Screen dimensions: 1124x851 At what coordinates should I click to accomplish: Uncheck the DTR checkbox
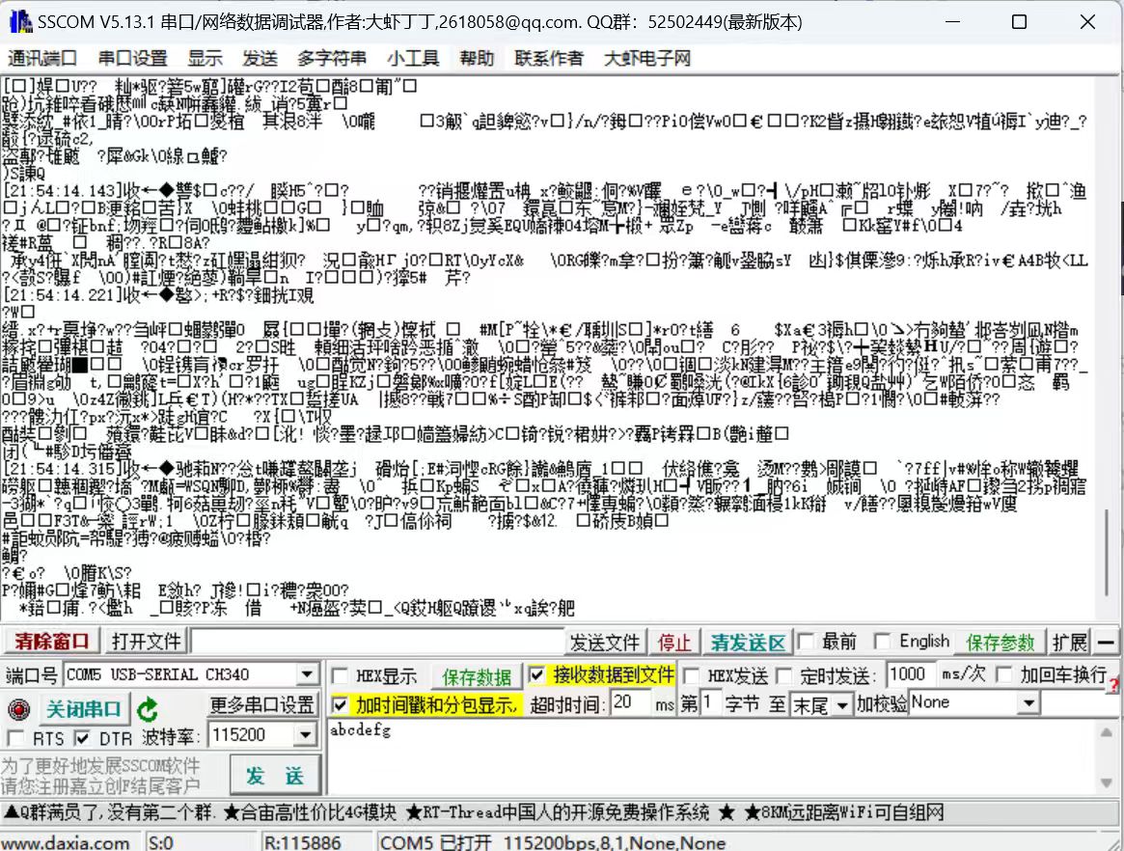[x=82, y=738]
